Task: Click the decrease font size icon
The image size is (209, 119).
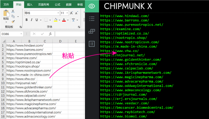Action: coord(77,13)
